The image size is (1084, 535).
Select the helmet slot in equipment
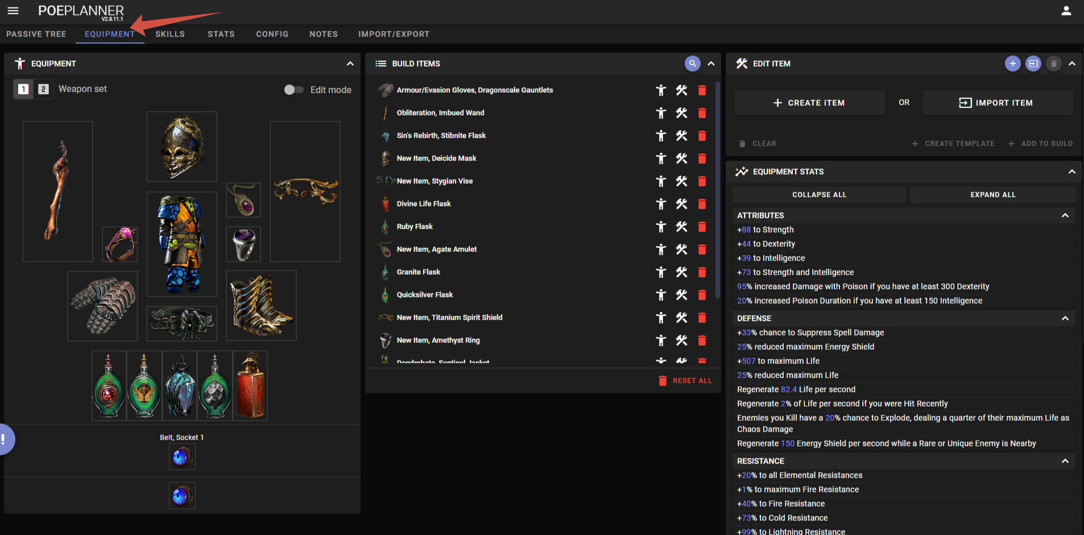[x=181, y=147]
